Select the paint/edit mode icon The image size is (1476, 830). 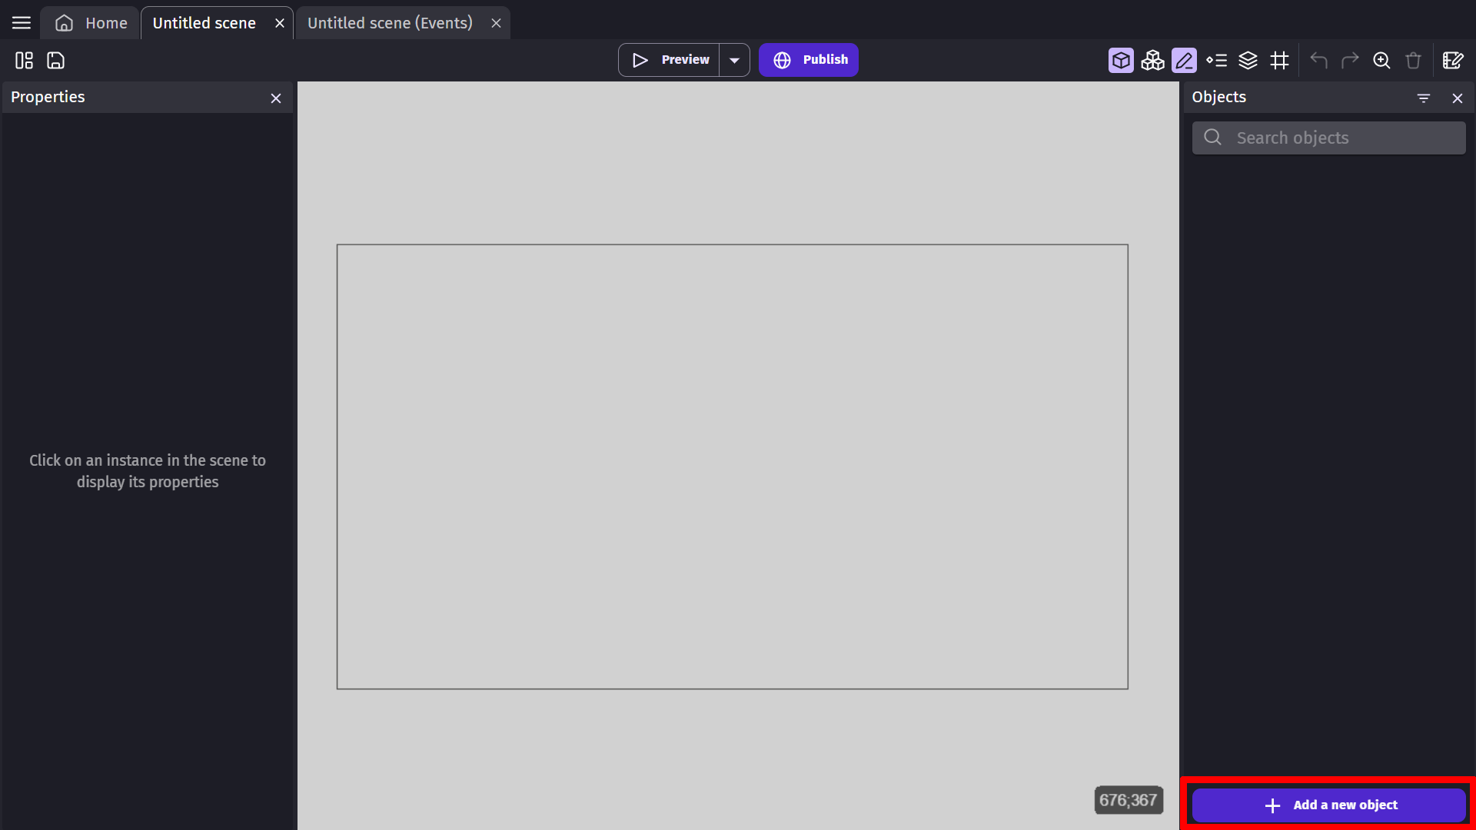(1184, 60)
